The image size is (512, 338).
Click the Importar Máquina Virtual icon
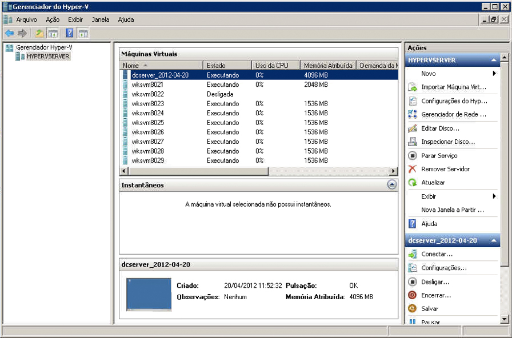[x=413, y=87]
